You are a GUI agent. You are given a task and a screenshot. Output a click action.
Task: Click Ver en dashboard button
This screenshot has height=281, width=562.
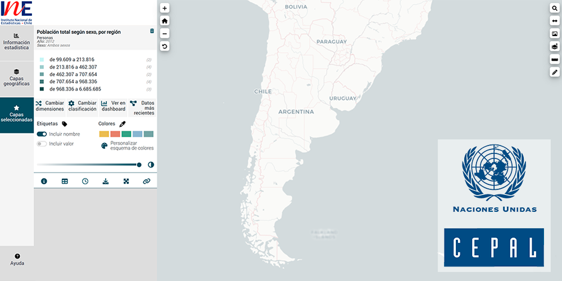pyautogui.click(x=114, y=106)
